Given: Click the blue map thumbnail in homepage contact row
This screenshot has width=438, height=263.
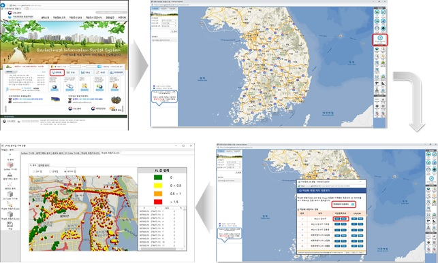Looking at the screenshot, I should coord(55,99).
